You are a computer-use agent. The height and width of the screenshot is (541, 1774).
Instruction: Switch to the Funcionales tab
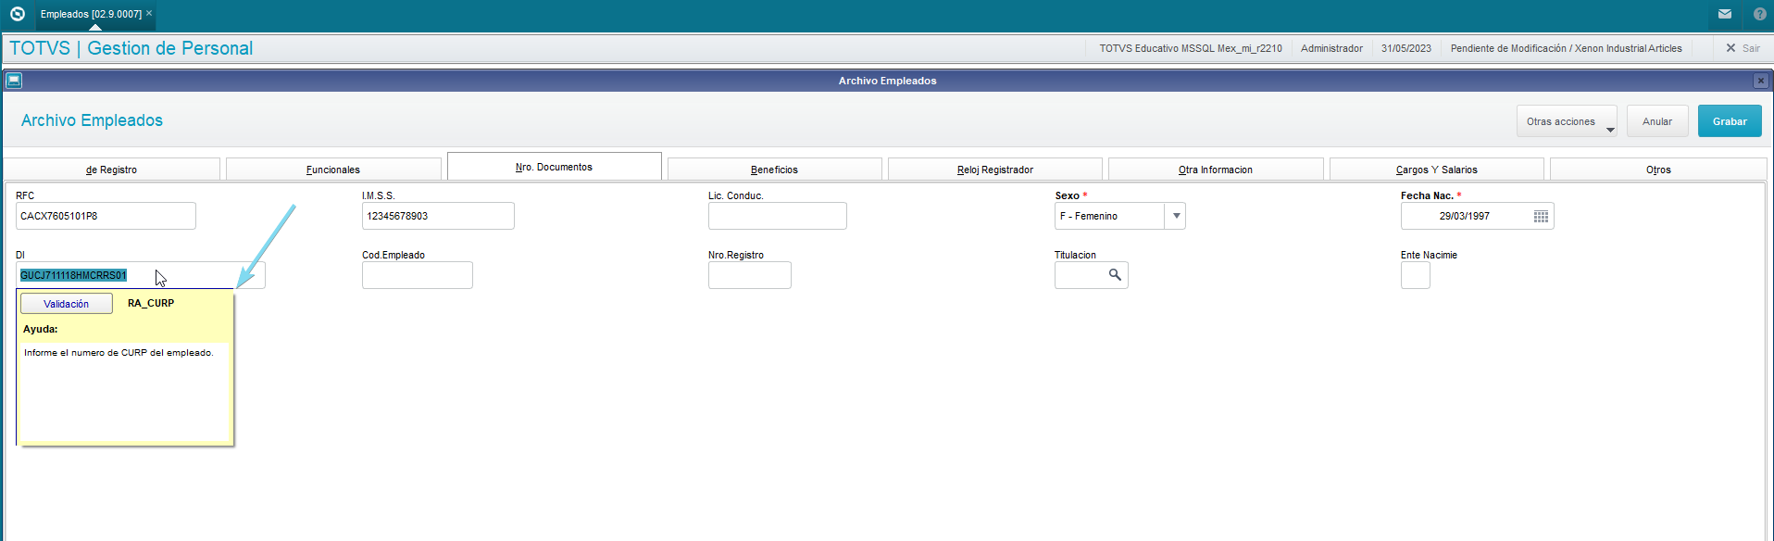point(333,170)
